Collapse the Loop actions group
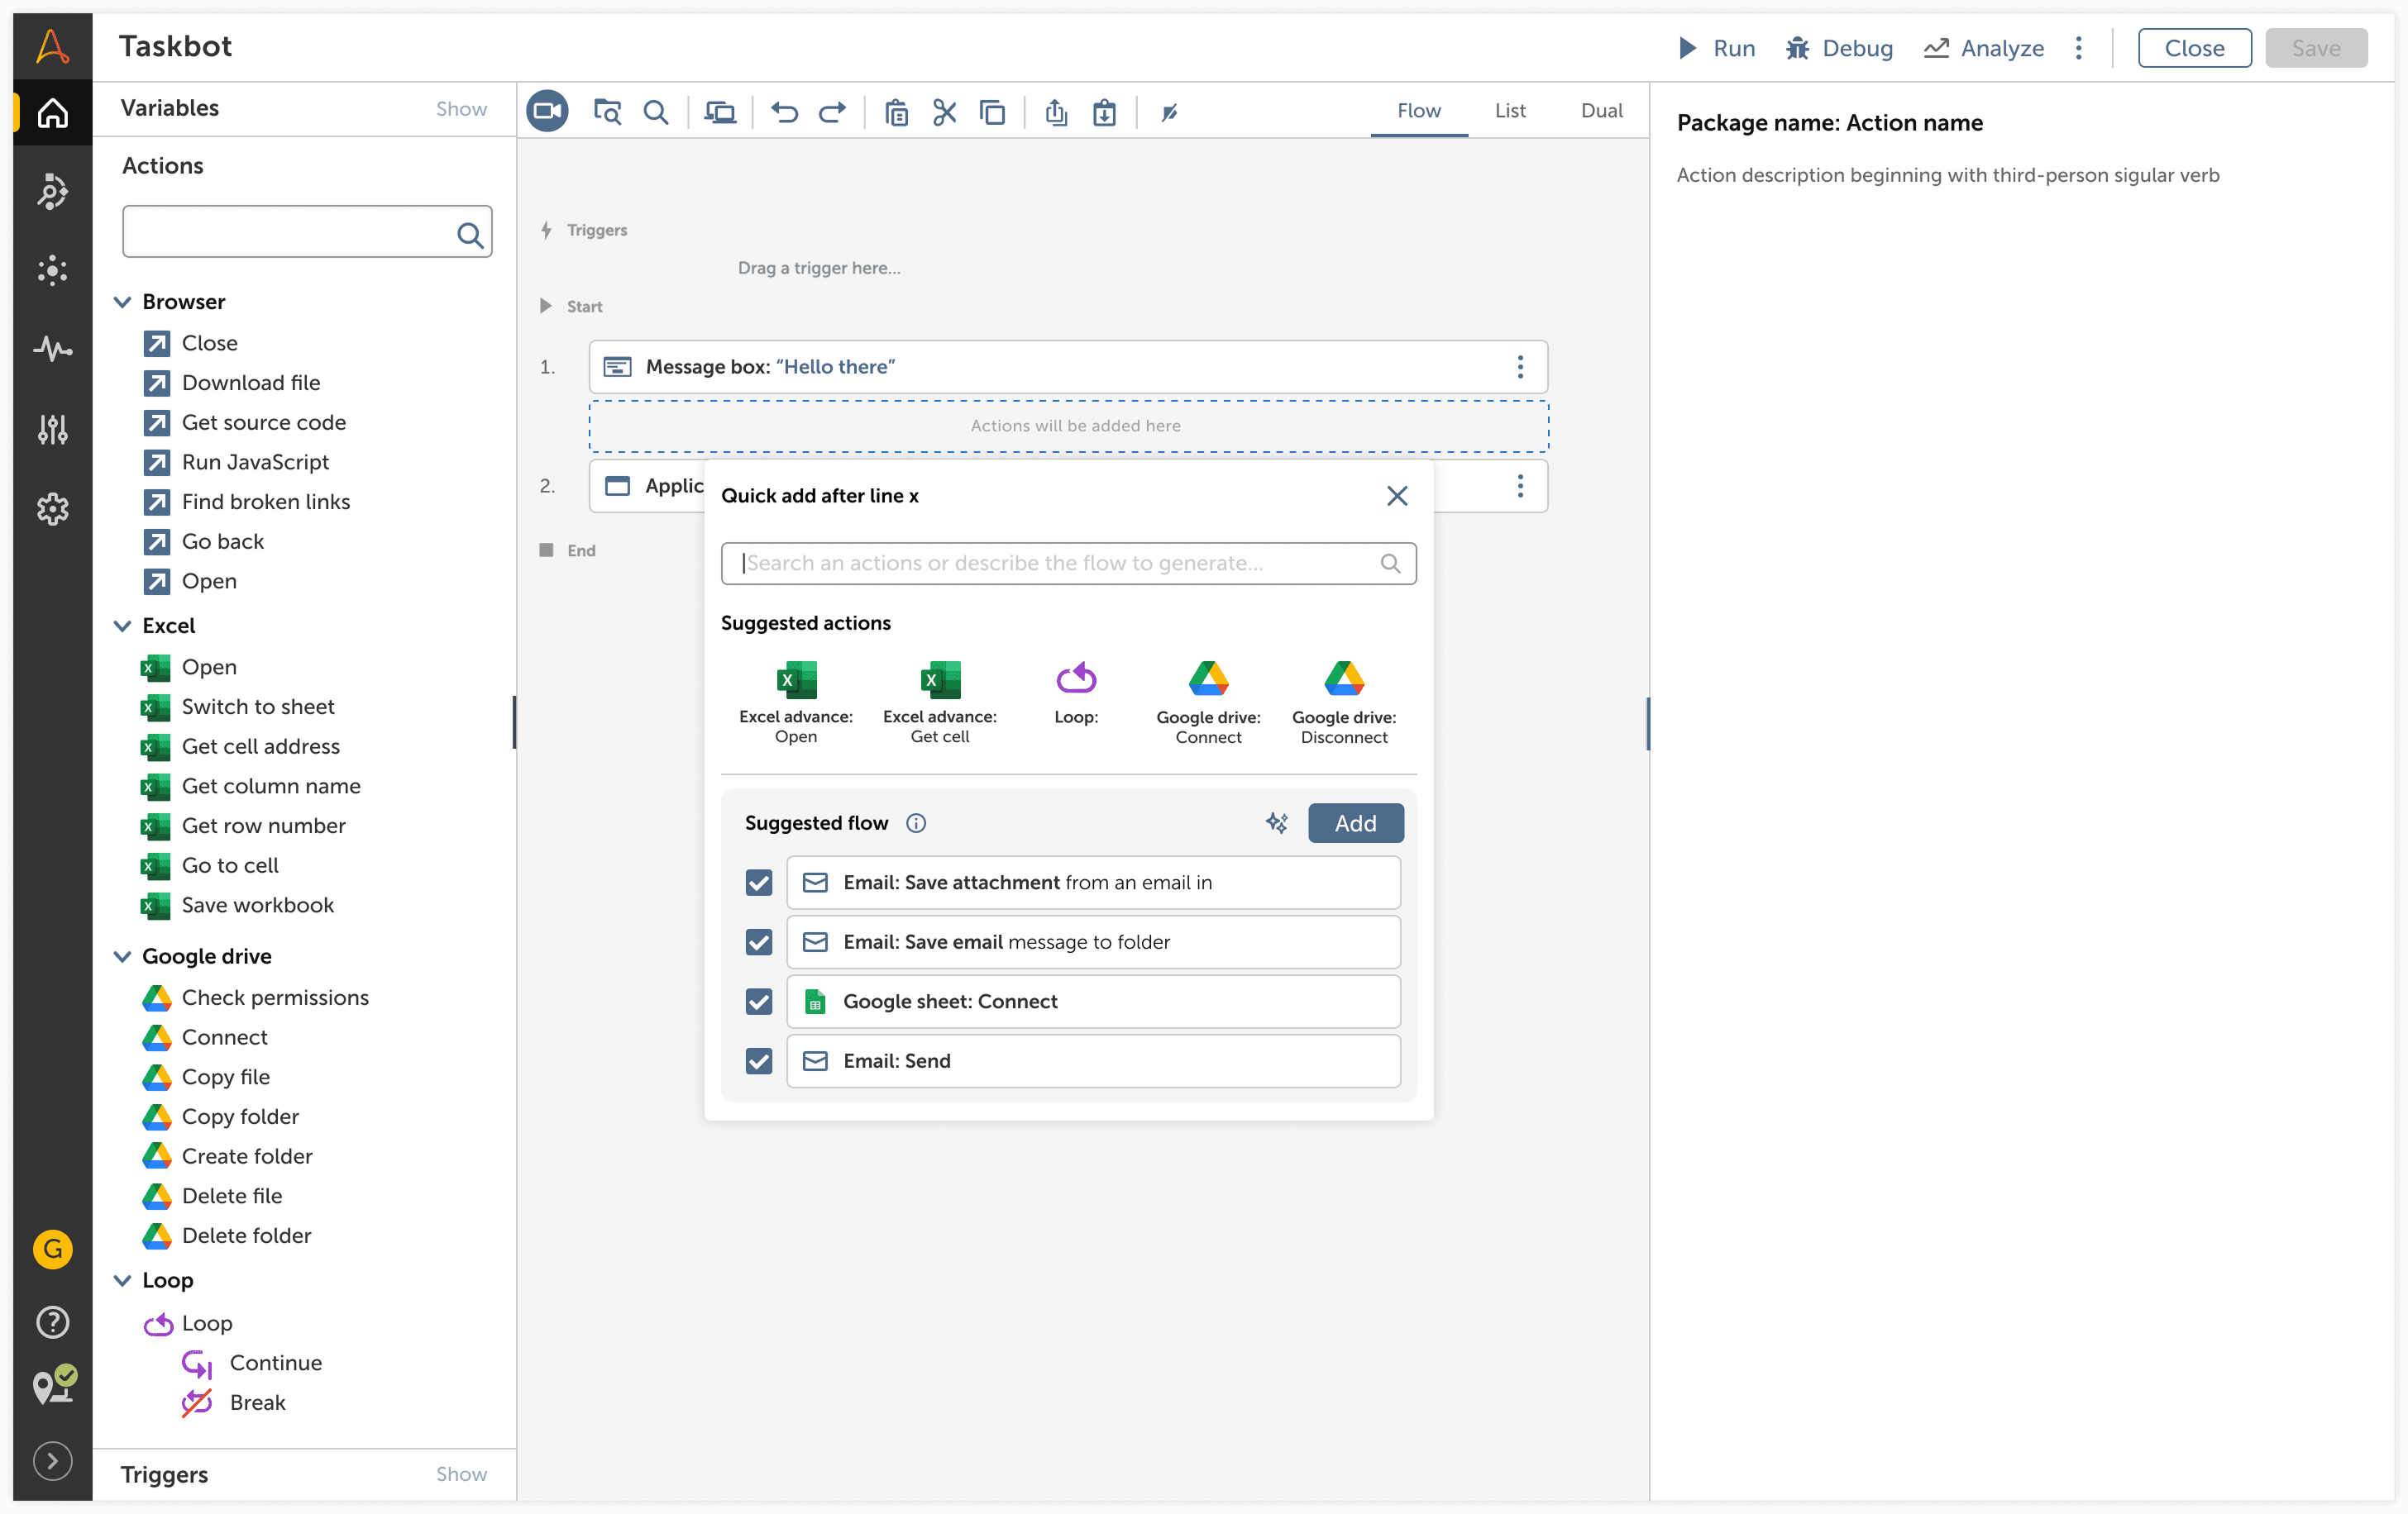 (122, 1280)
